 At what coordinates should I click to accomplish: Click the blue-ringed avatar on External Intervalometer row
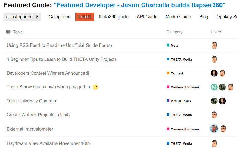(x=214, y=129)
